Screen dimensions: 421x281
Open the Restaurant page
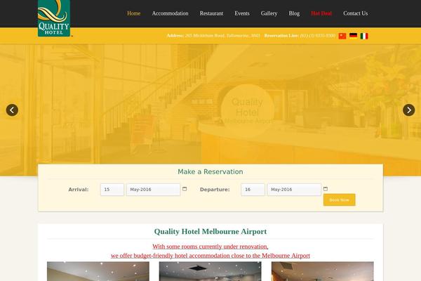coord(211,13)
